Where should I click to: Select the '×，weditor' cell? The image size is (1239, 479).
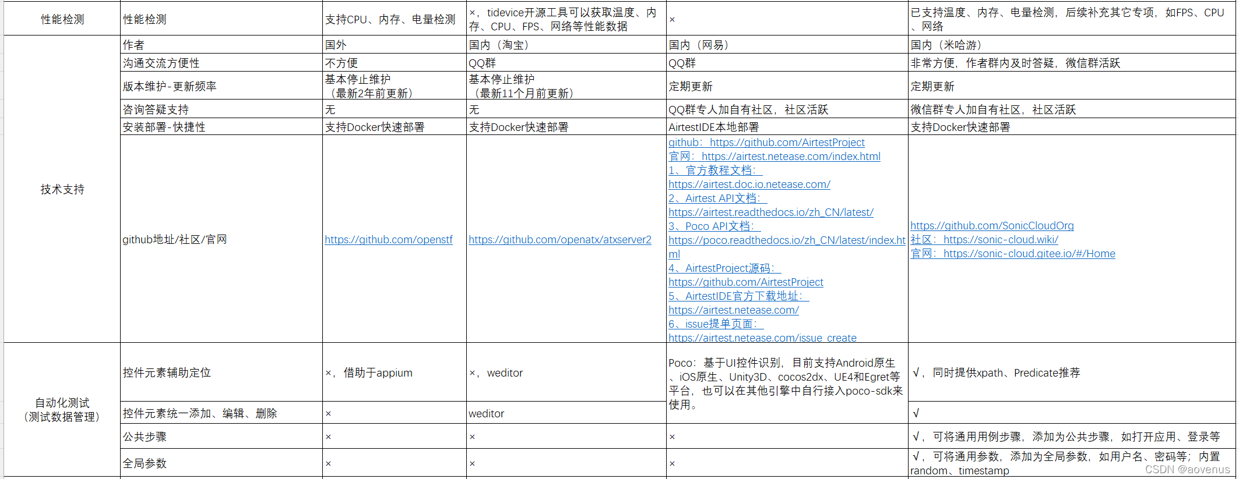point(566,372)
